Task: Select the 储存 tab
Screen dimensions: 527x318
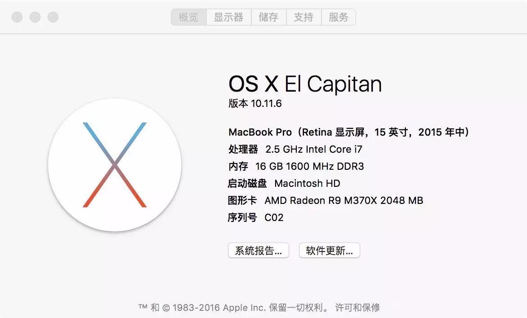Action: pos(268,17)
